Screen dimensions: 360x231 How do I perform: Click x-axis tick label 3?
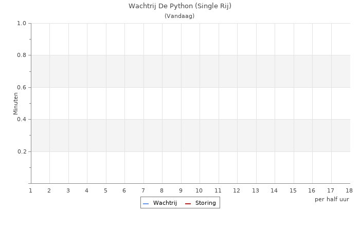coord(68,191)
